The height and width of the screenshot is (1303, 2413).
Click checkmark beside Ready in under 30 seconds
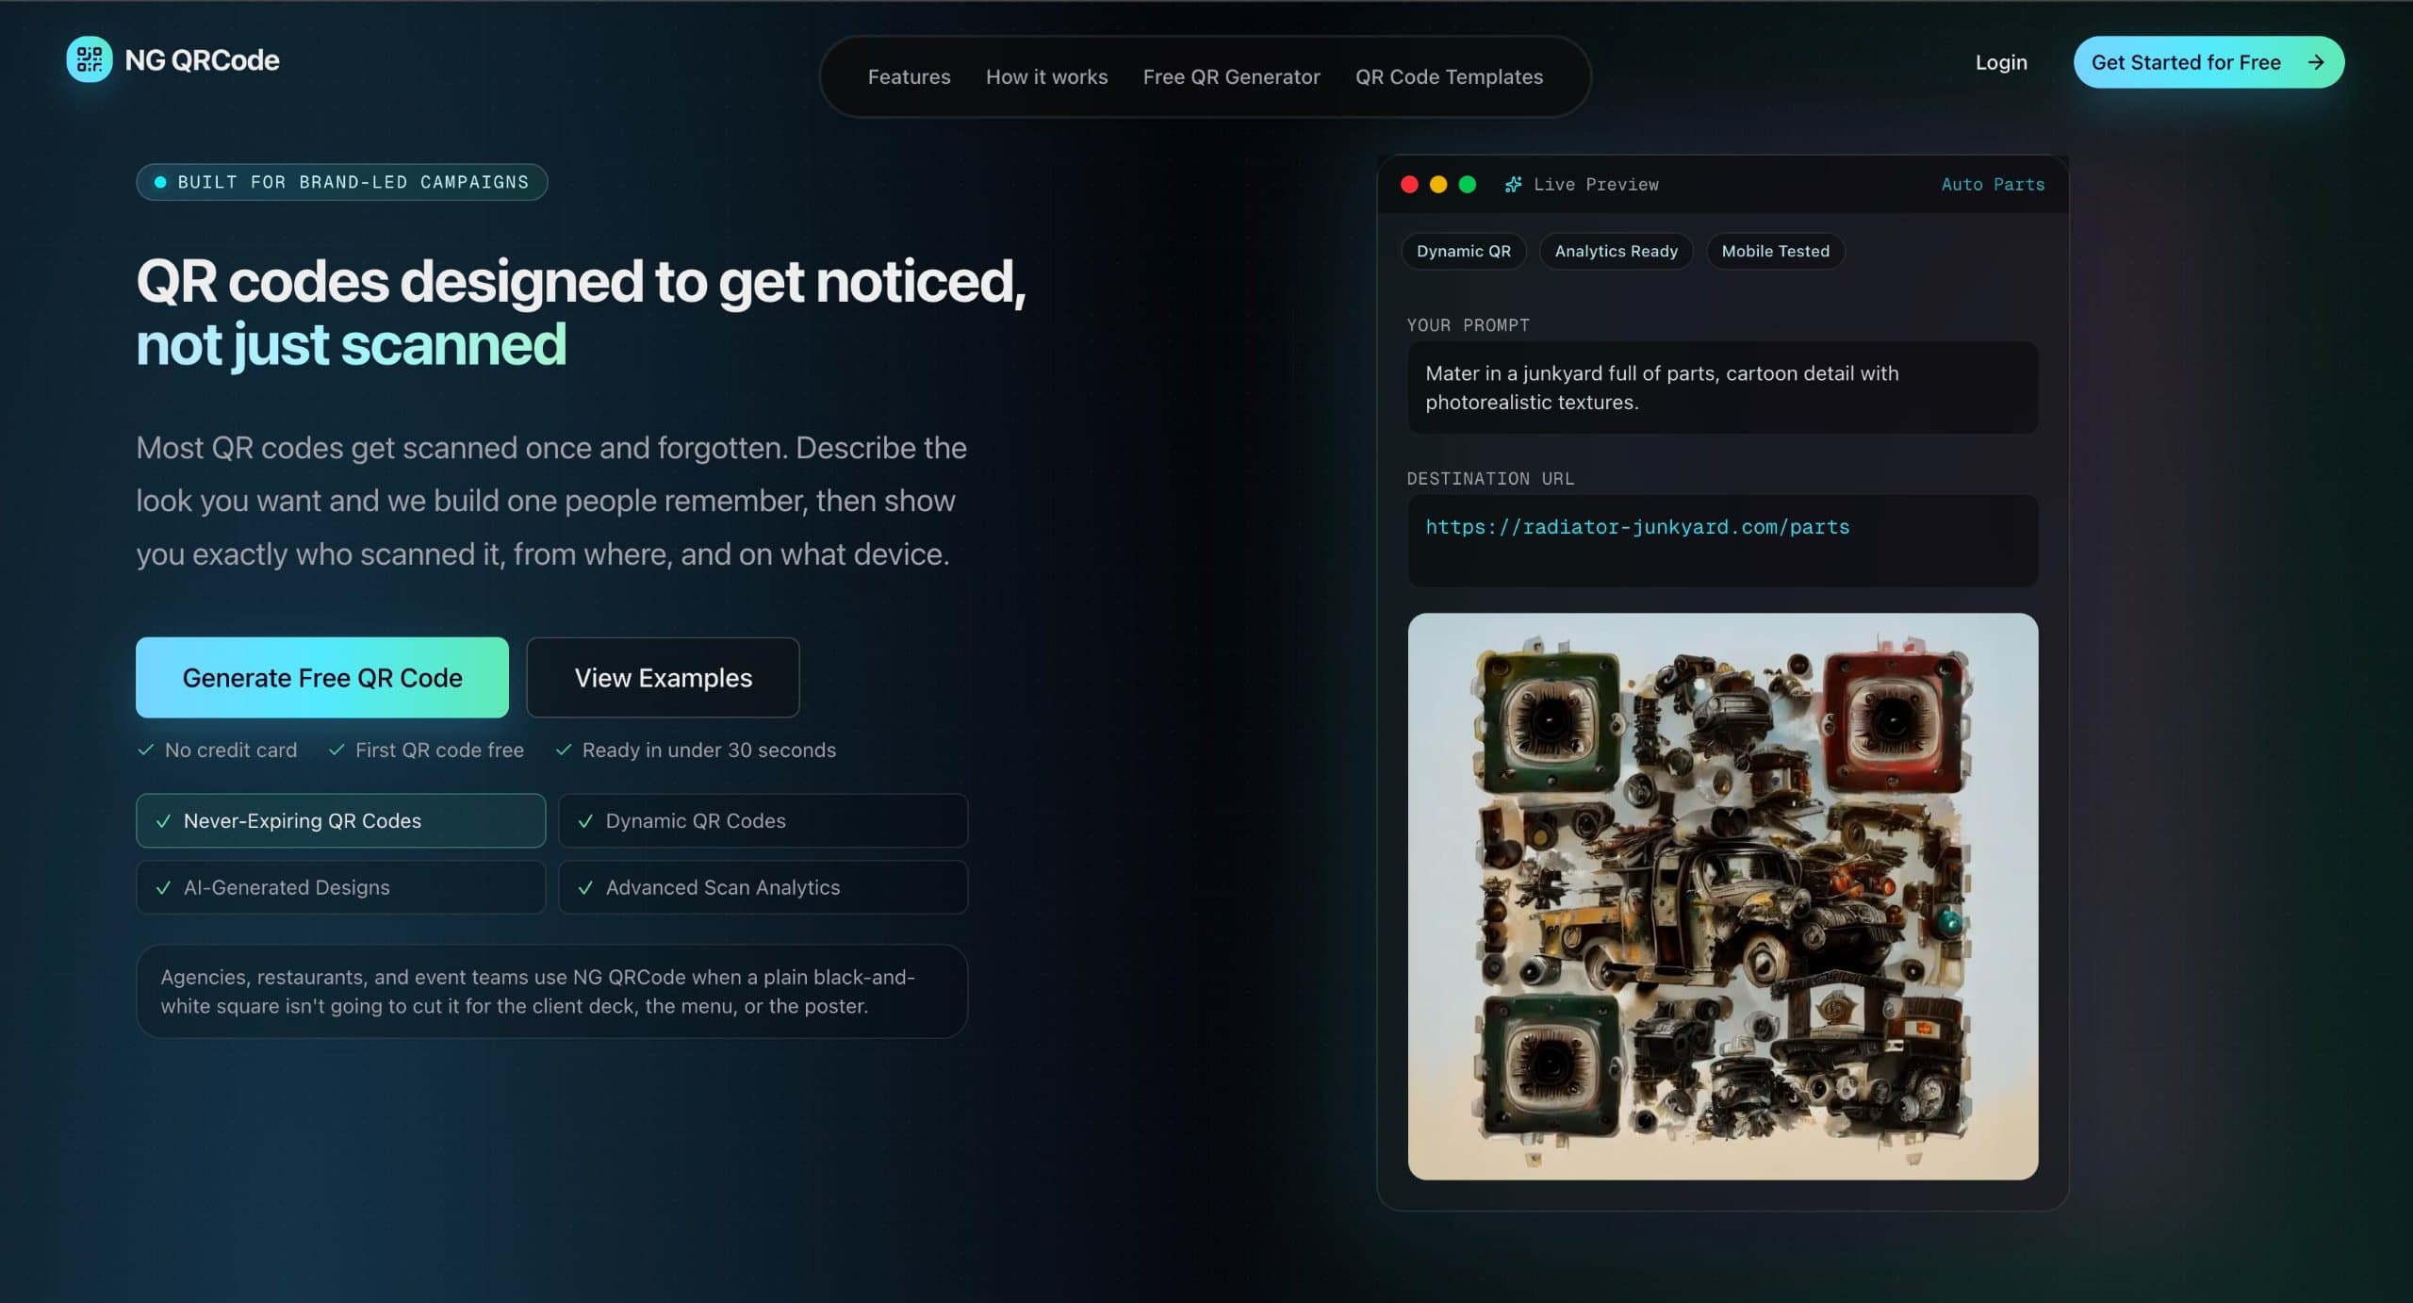tap(564, 750)
